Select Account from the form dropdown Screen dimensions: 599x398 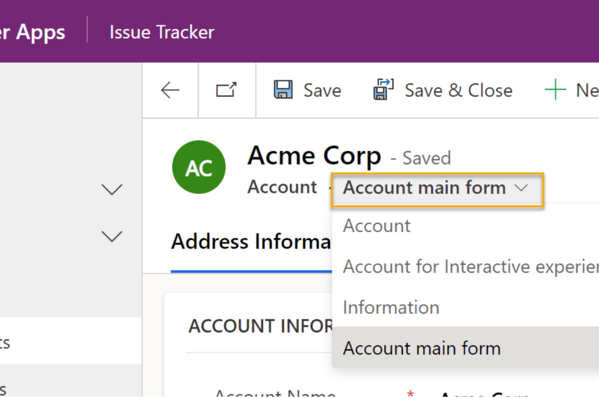click(x=376, y=226)
